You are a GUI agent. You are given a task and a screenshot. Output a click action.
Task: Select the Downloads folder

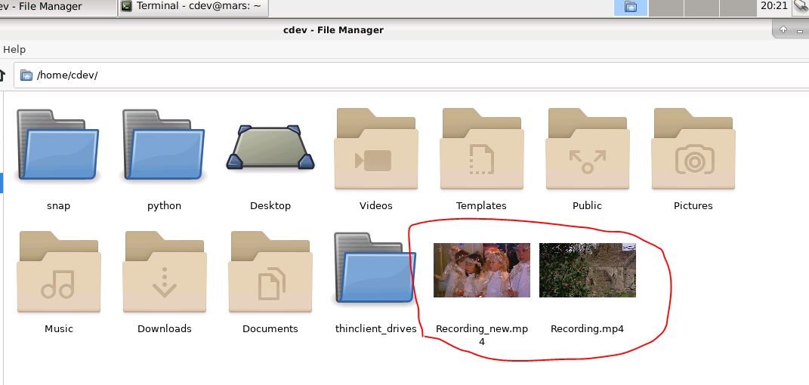tap(165, 272)
